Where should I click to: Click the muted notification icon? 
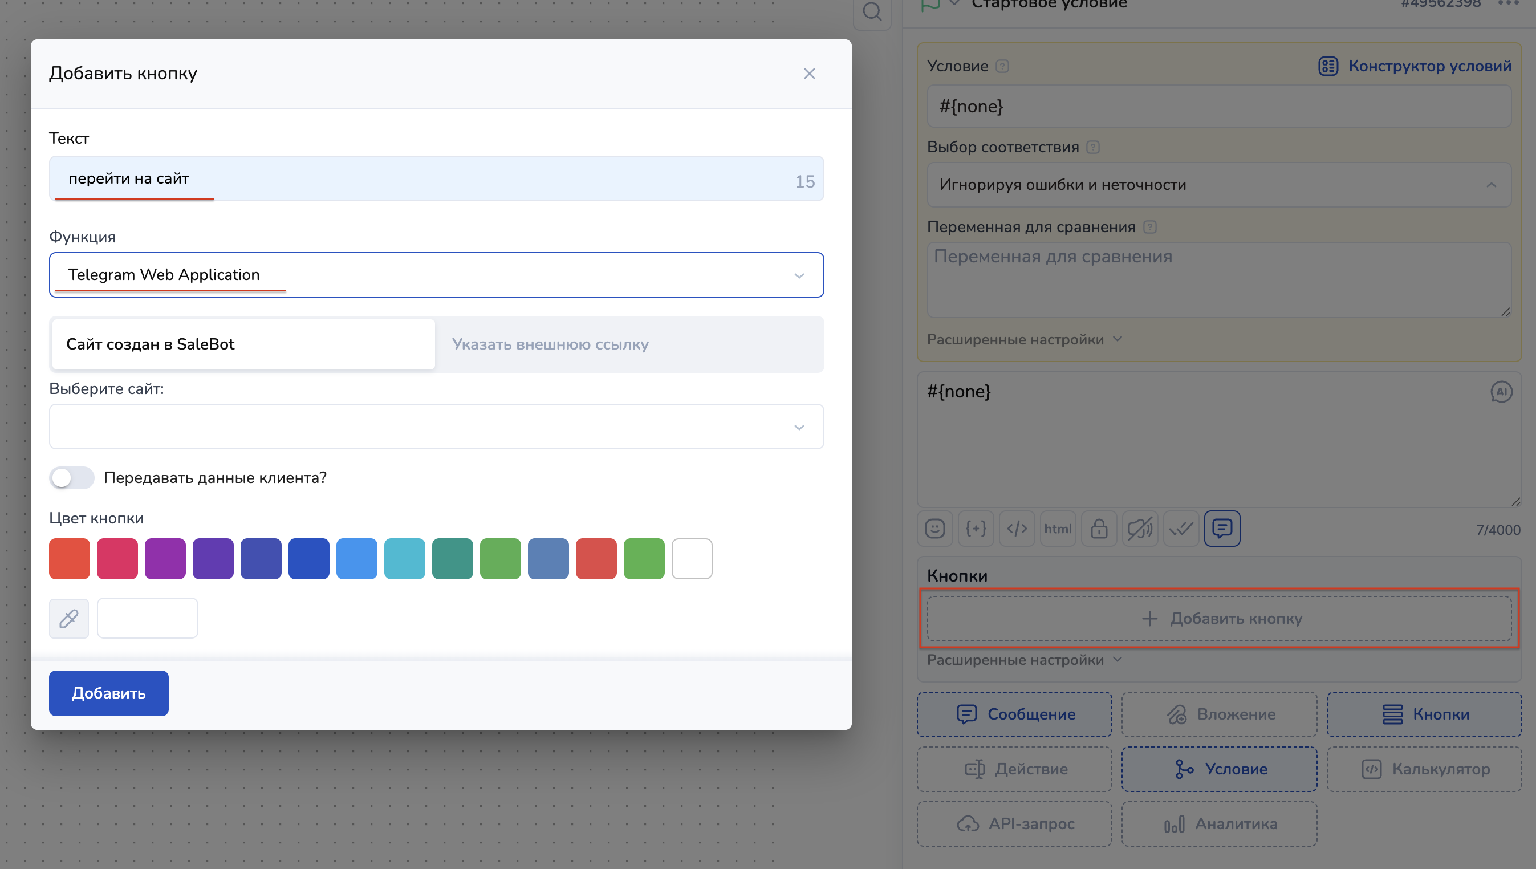[1140, 529]
